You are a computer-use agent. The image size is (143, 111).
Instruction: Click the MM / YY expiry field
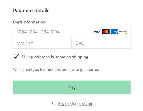[x=42, y=43]
